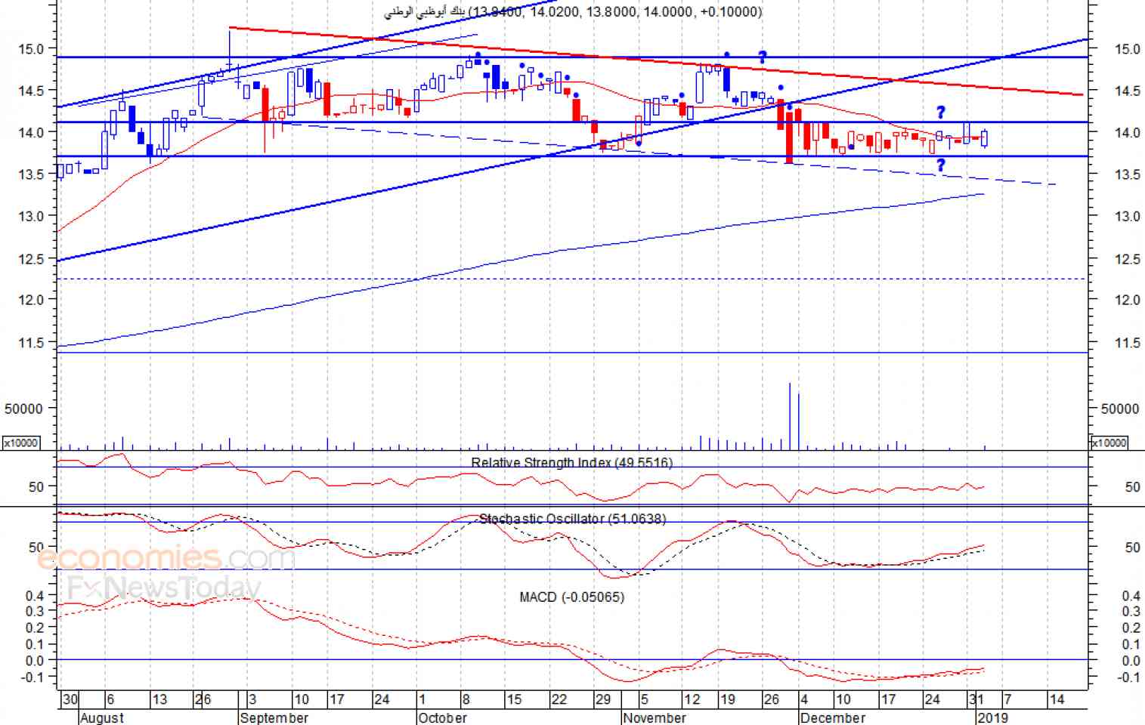Click the '13.0' price label on the right axis
The height and width of the screenshot is (725, 1145).
(x=1127, y=217)
